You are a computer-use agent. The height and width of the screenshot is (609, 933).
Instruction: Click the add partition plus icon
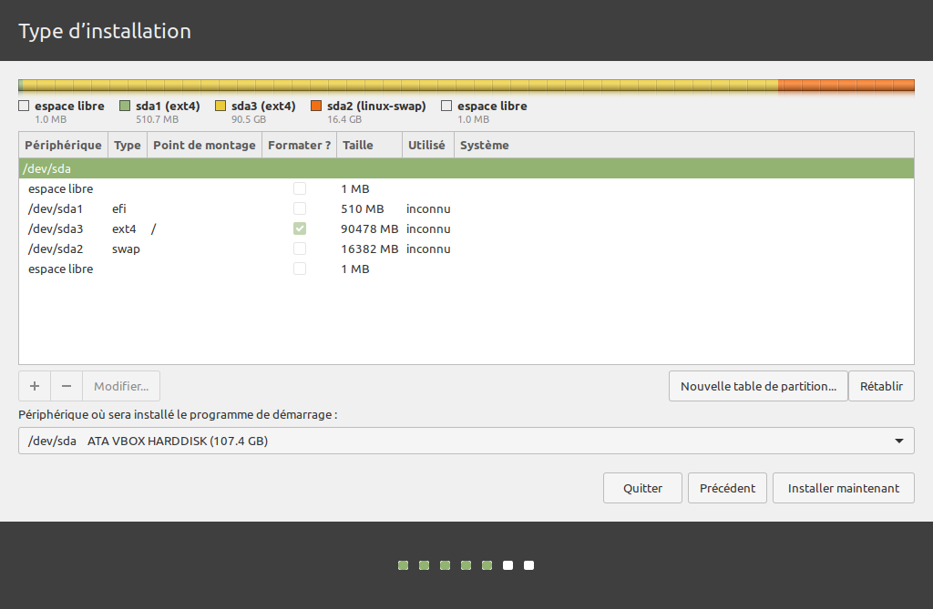click(34, 386)
